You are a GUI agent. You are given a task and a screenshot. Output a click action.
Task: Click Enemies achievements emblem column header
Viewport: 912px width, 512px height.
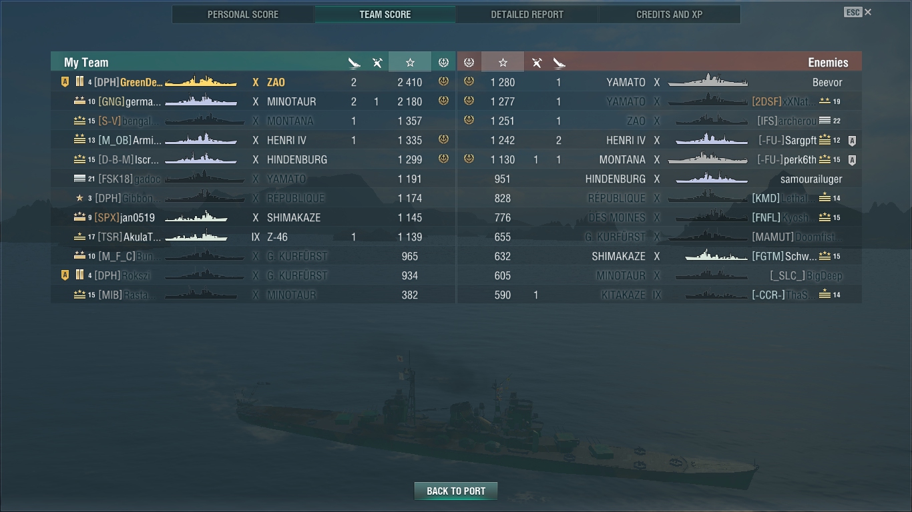(x=469, y=62)
